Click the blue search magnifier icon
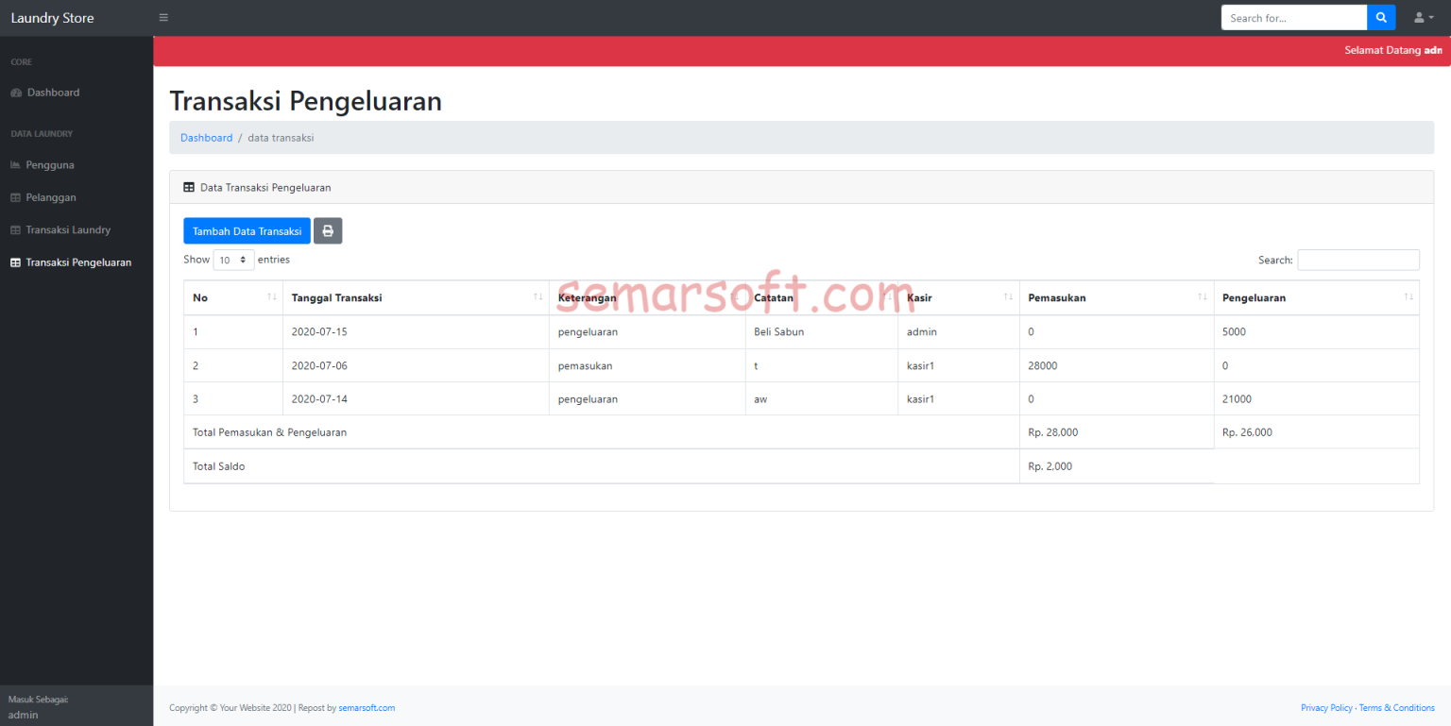1451x726 pixels. [x=1380, y=17]
